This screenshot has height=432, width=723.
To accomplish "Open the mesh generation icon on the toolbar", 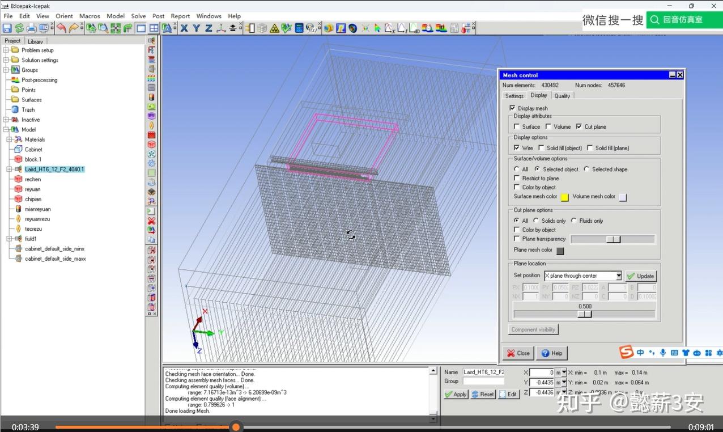I will coord(262,27).
